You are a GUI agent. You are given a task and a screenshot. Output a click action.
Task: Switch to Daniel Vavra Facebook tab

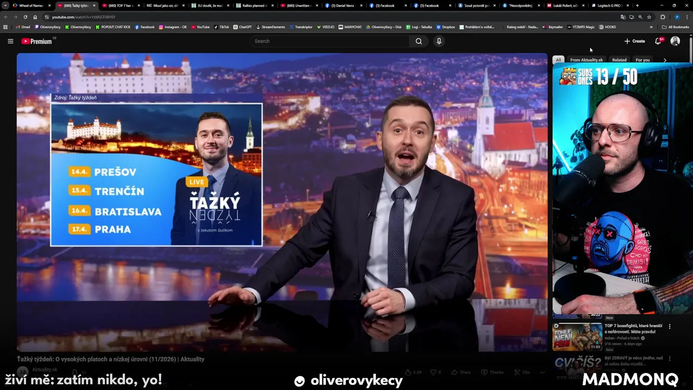[x=342, y=5]
